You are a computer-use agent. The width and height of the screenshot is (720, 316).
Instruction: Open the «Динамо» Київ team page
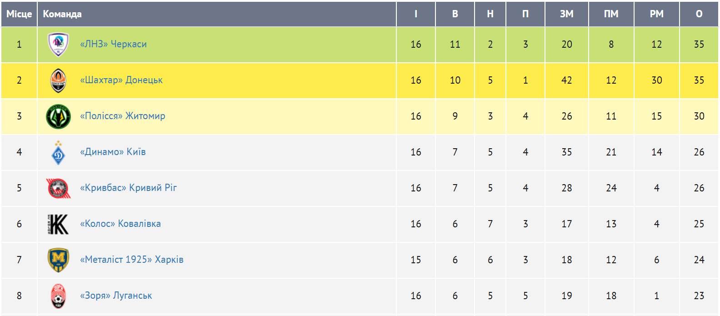pyautogui.click(x=113, y=152)
